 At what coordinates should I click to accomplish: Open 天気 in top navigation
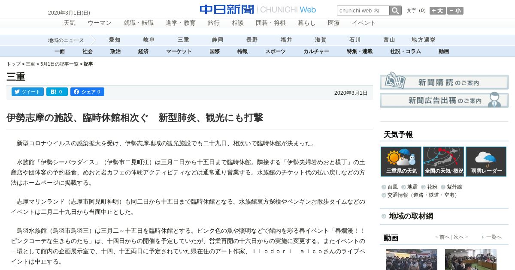(x=70, y=23)
